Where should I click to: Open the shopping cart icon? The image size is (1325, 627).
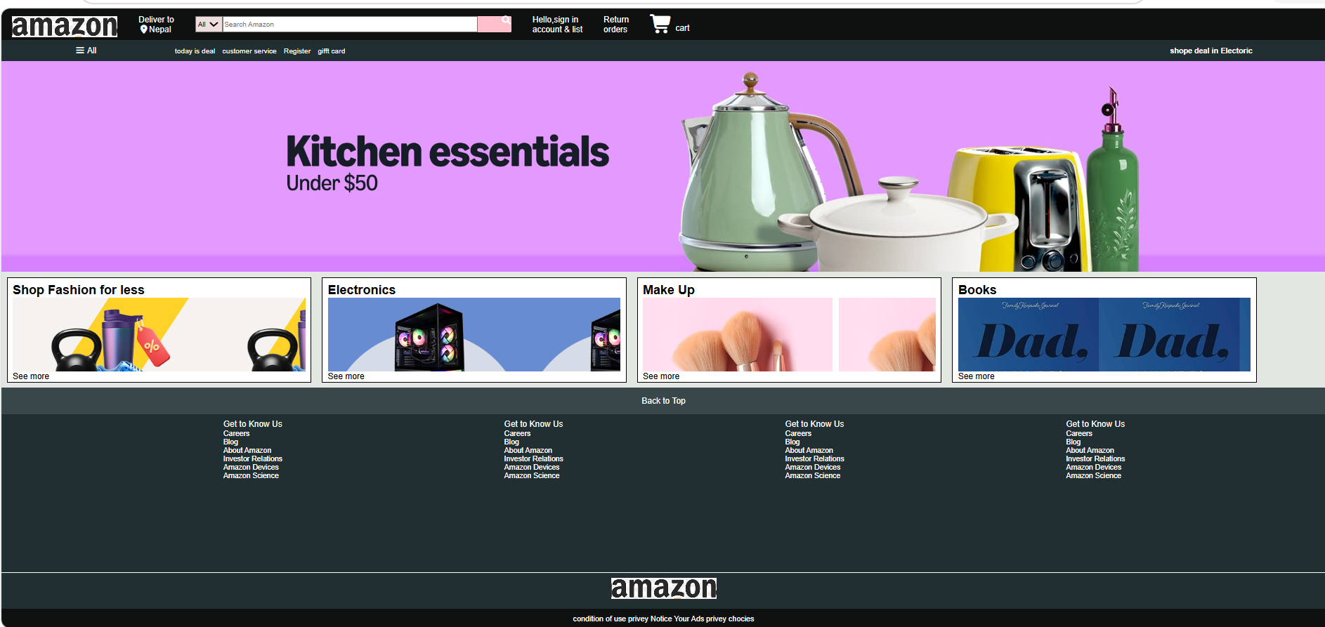click(660, 24)
